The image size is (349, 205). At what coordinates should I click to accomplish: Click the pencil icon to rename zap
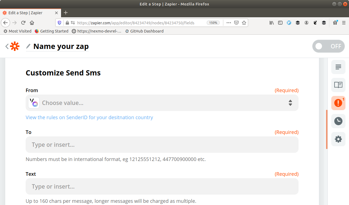coord(28,46)
